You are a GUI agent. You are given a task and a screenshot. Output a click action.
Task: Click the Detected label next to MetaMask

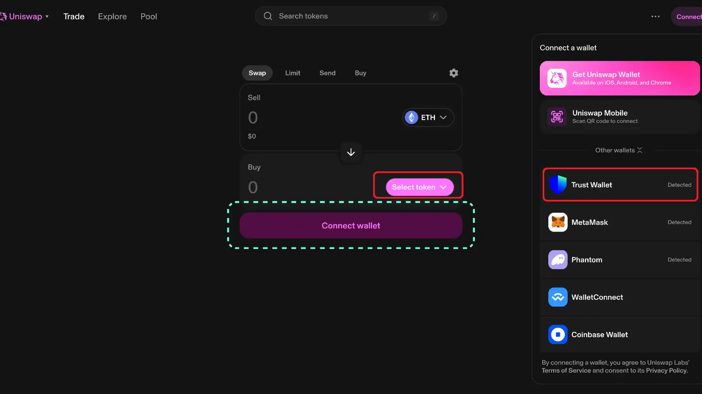coord(679,222)
